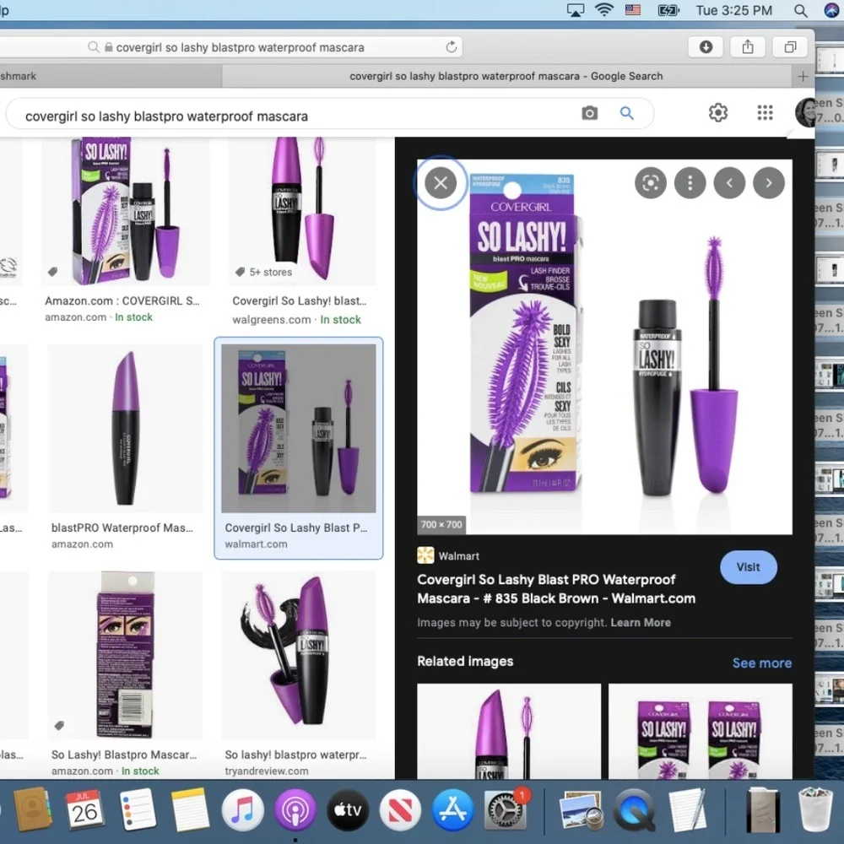Go to next image in preview
Image resolution: width=844 pixels, height=844 pixels.
pyautogui.click(x=769, y=183)
